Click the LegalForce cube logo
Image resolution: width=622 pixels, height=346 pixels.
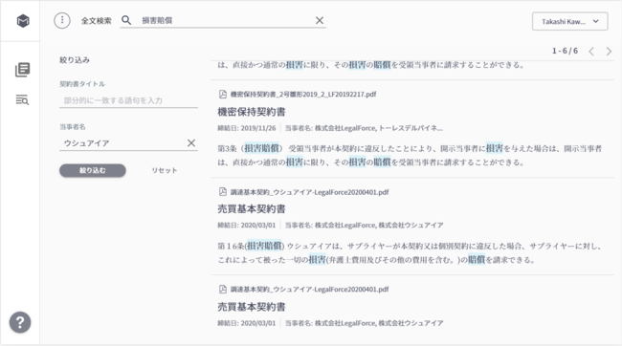coord(23,21)
